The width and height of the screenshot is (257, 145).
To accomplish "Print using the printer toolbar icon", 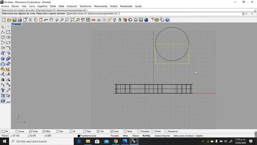I will tap(20, 20).
